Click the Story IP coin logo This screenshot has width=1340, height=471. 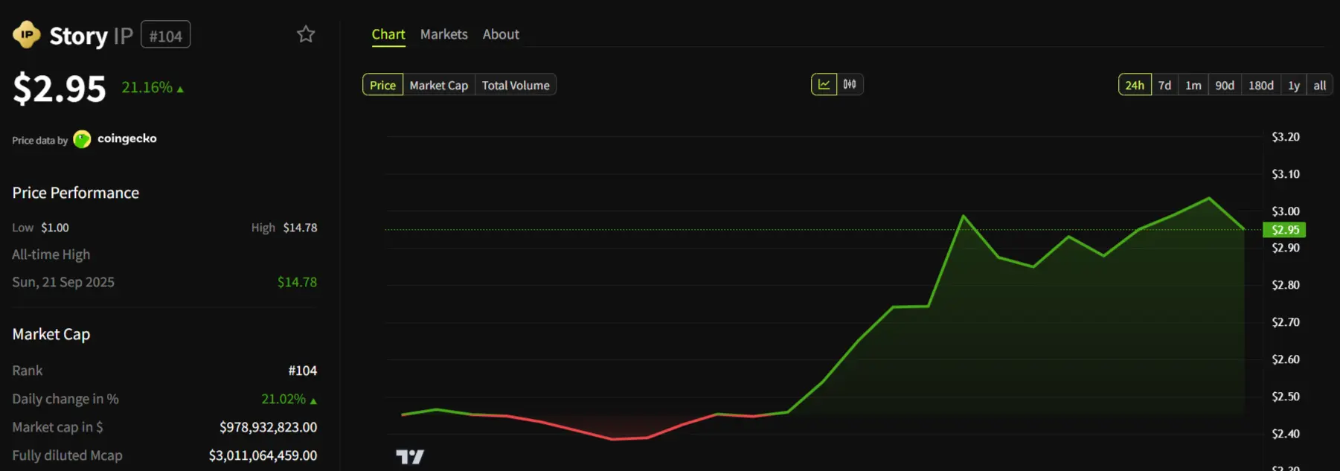point(27,34)
